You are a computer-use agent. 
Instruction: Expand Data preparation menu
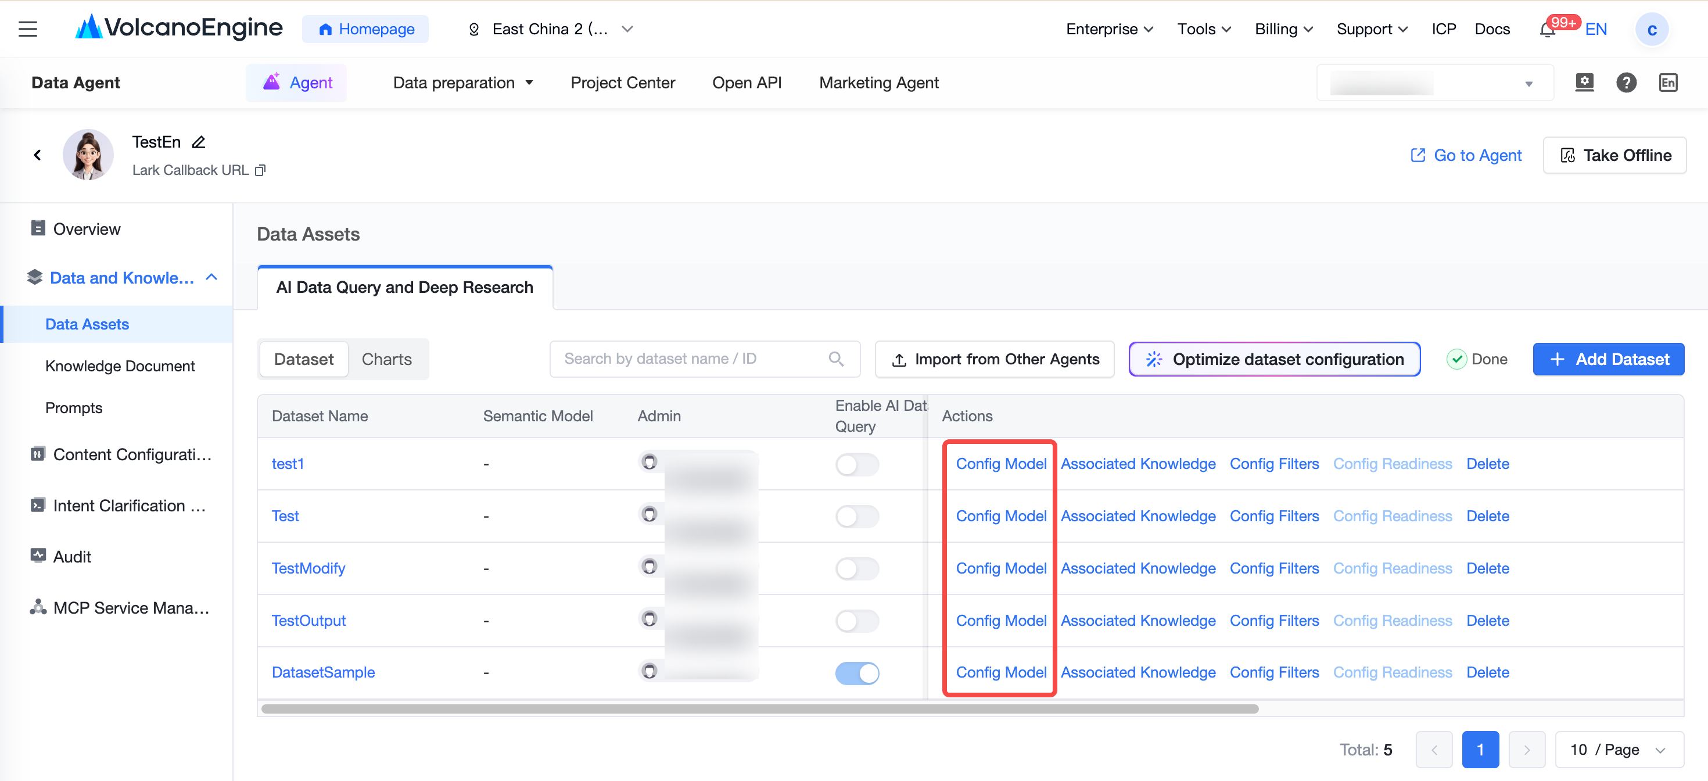tap(464, 83)
